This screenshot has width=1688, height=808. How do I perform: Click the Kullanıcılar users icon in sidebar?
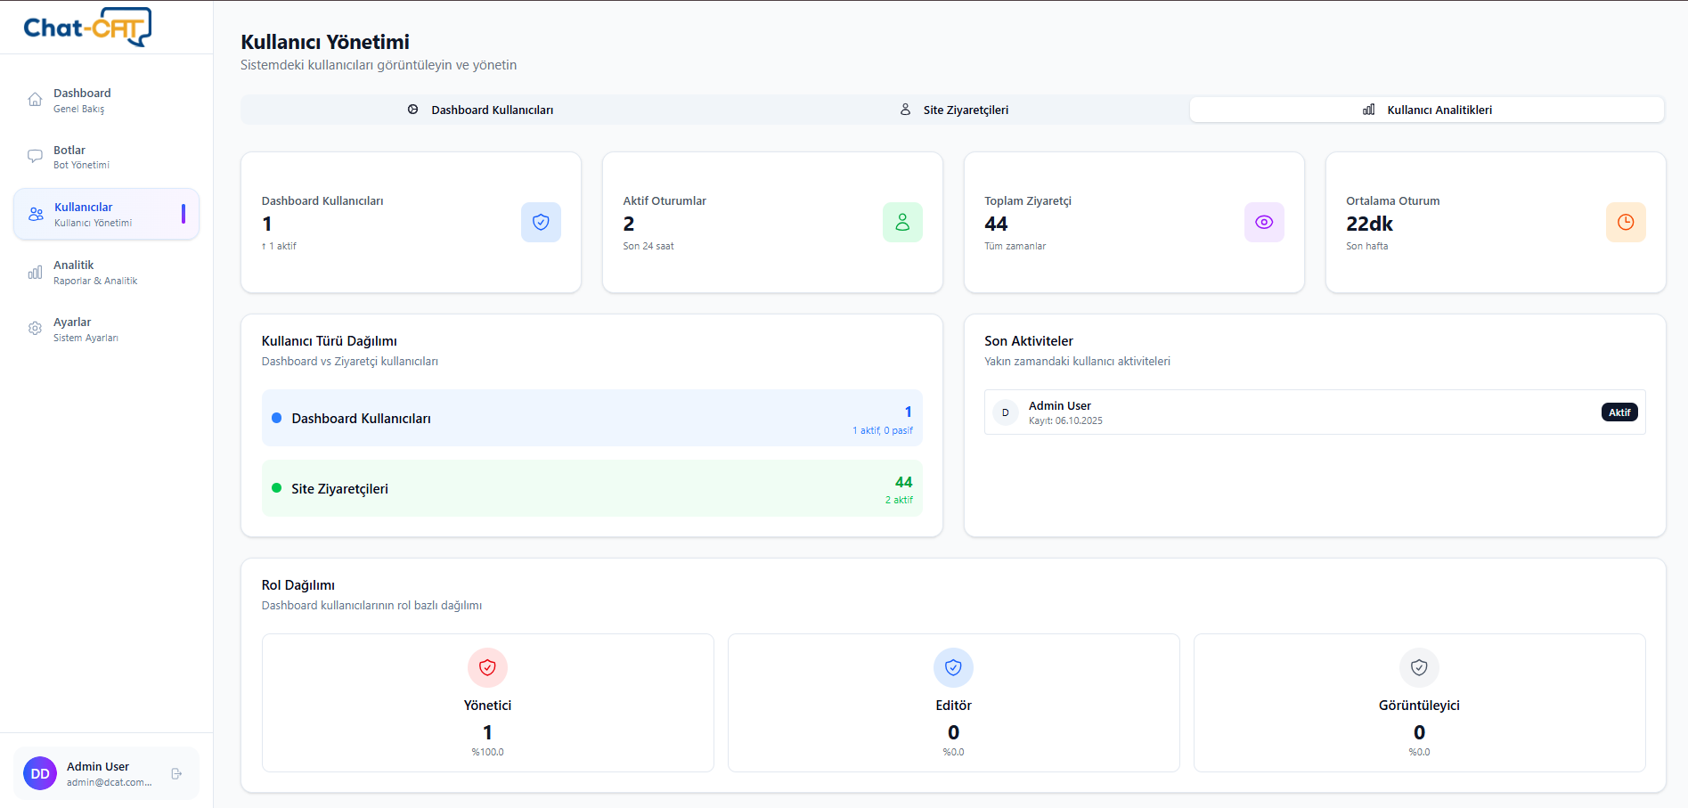point(35,213)
